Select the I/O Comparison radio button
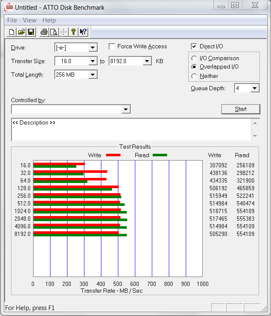Image resolution: width=271 pixels, height=316 pixels. (194, 58)
